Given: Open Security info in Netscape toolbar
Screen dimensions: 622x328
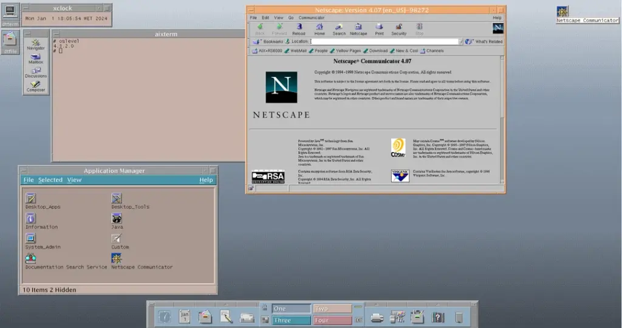Looking at the screenshot, I should (x=399, y=29).
